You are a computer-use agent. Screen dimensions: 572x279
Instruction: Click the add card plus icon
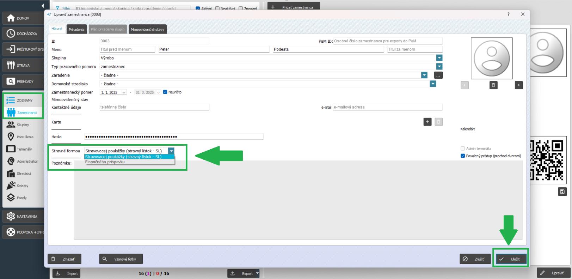click(427, 122)
